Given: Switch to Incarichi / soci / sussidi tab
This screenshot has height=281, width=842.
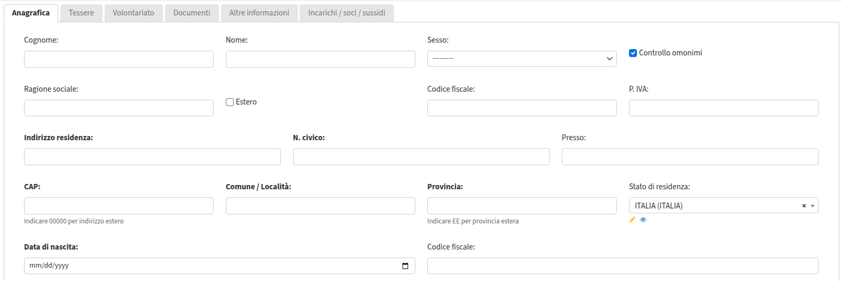Looking at the screenshot, I should (347, 13).
